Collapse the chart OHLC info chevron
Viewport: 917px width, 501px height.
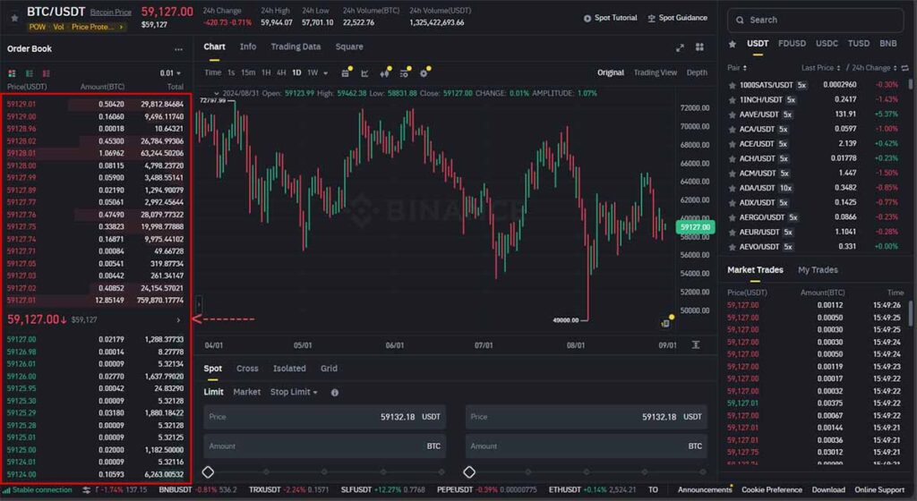[x=217, y=93]
